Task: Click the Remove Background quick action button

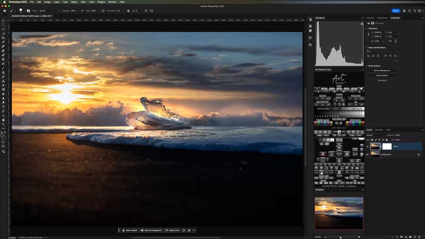Action: [382, 70]
